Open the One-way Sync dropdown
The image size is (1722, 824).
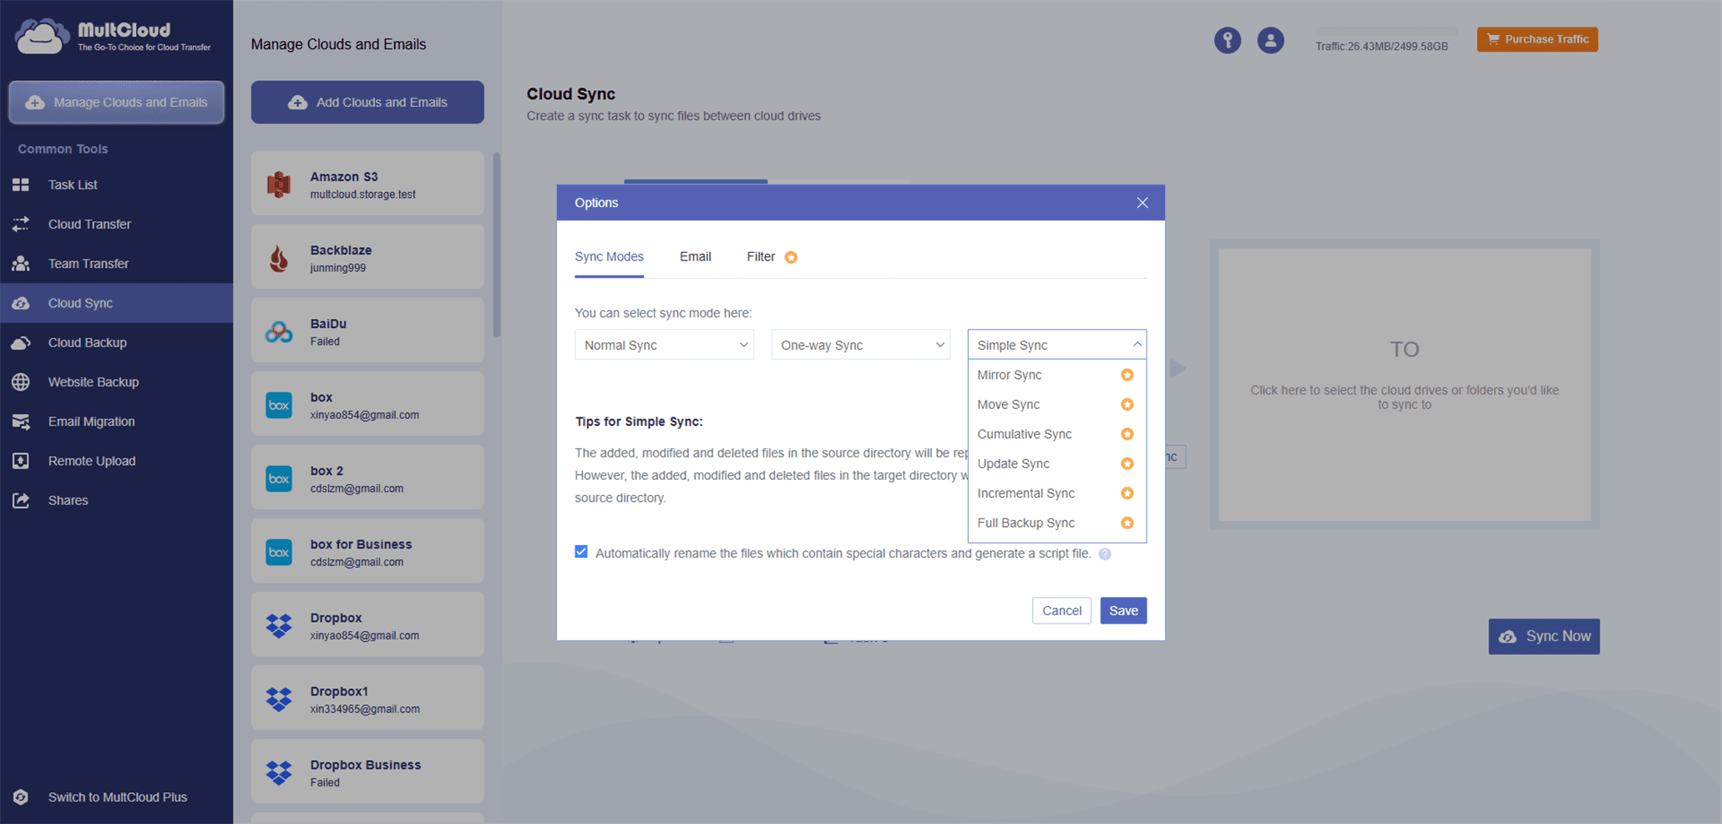point(860,345)
